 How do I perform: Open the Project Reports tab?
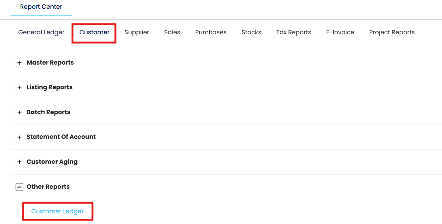point(392,32)
